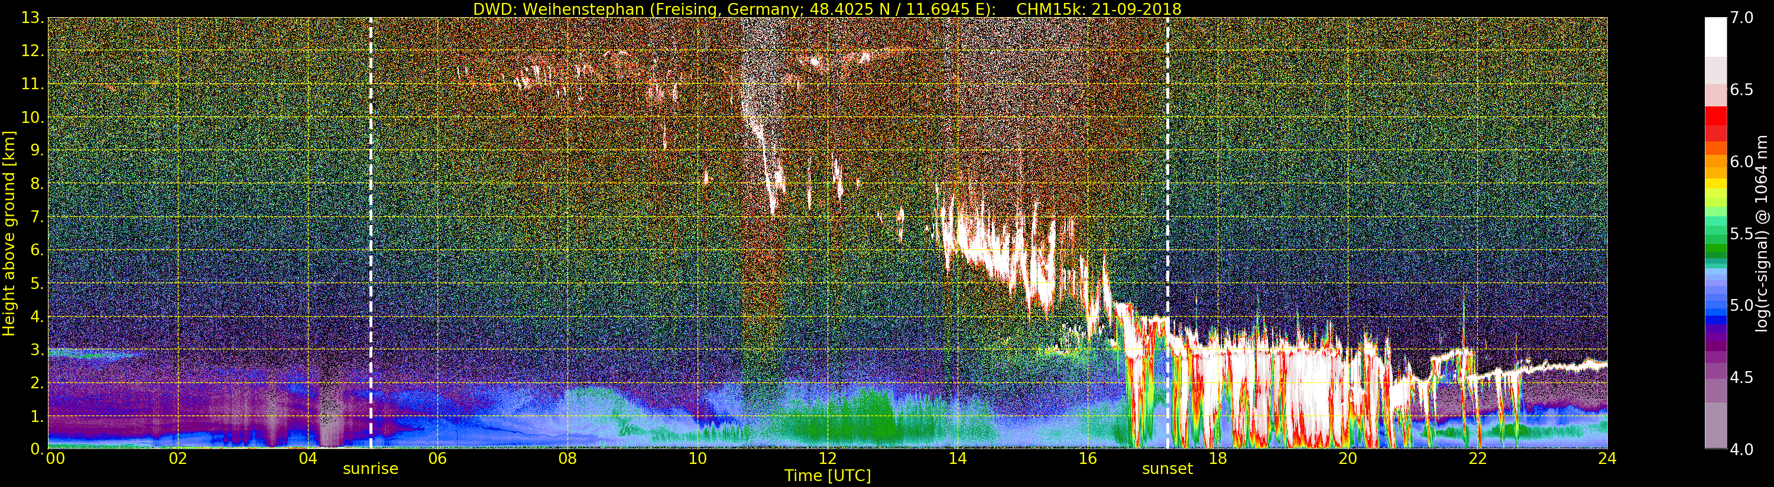Click the '5.0' colorbar tick label
Screen dimensions: 1774x487
click(1740, 305)
